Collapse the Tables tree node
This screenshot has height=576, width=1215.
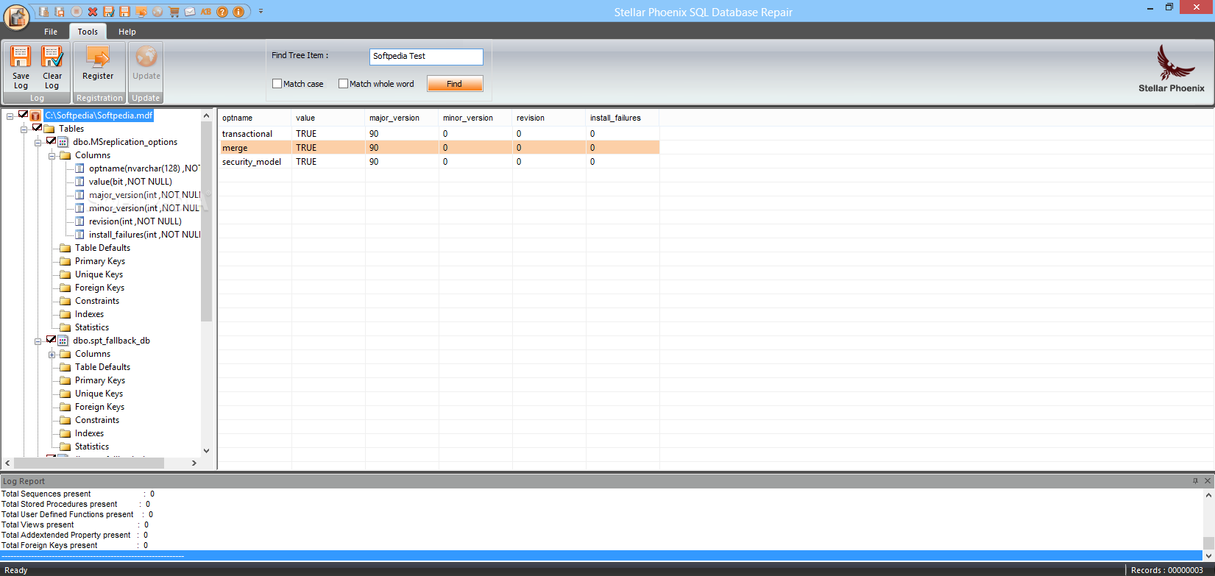tap(24, 129)
